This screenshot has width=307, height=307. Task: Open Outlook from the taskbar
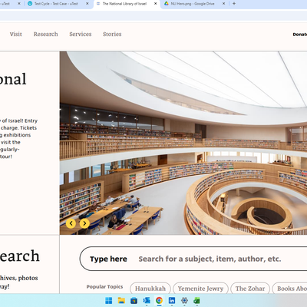(147, 301)
